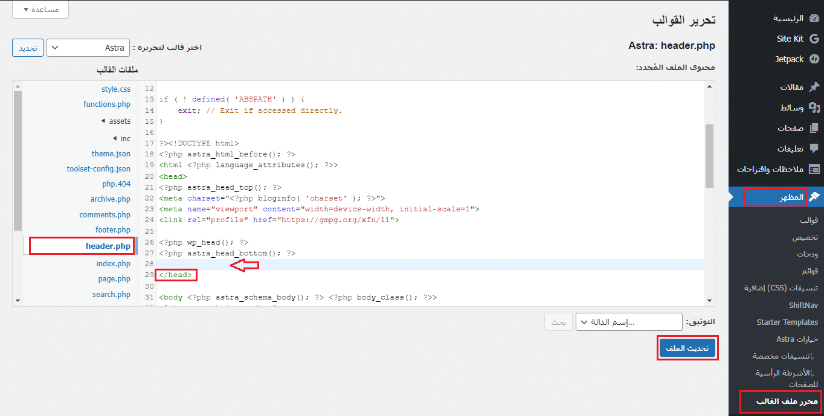Click the pages icon beside صفحات
Image resolution: width=824 pixels, height=416 pixels.
[814, 128]
